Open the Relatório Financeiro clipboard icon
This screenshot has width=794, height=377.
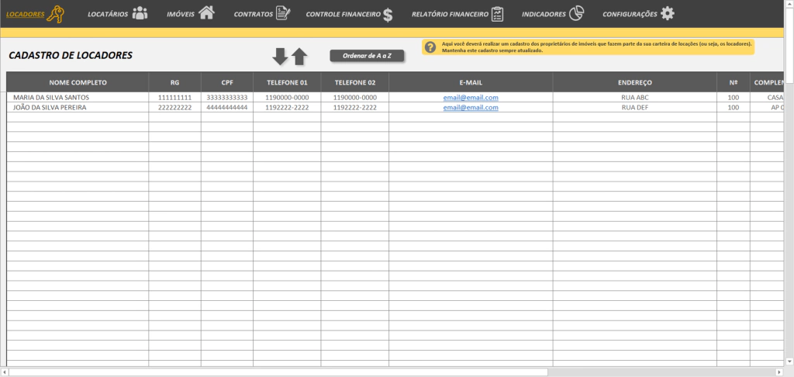[x=497, y=14]
